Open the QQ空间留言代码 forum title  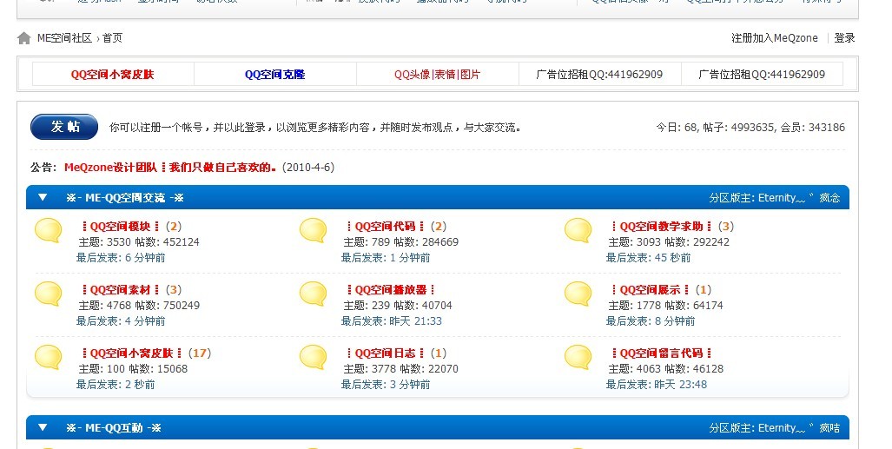pos(661,353)
